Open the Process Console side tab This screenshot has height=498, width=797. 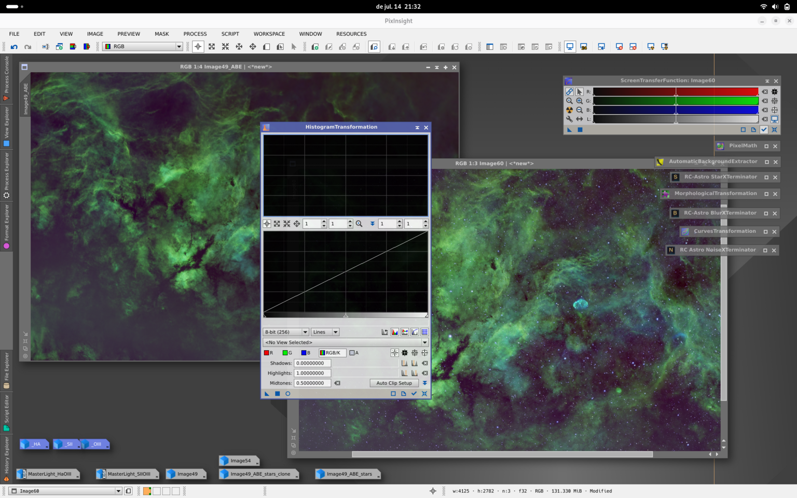6,77
